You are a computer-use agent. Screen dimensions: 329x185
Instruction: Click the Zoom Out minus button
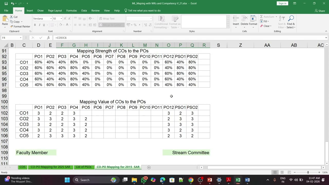pos(295,172)
